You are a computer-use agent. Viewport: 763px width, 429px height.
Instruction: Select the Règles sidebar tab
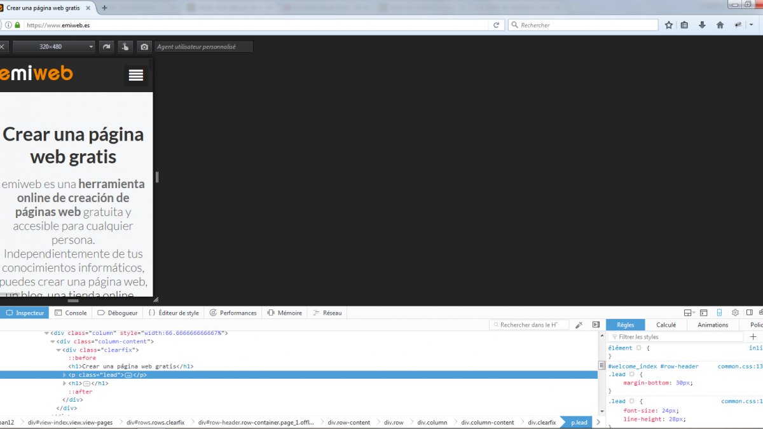pos(626,325)
